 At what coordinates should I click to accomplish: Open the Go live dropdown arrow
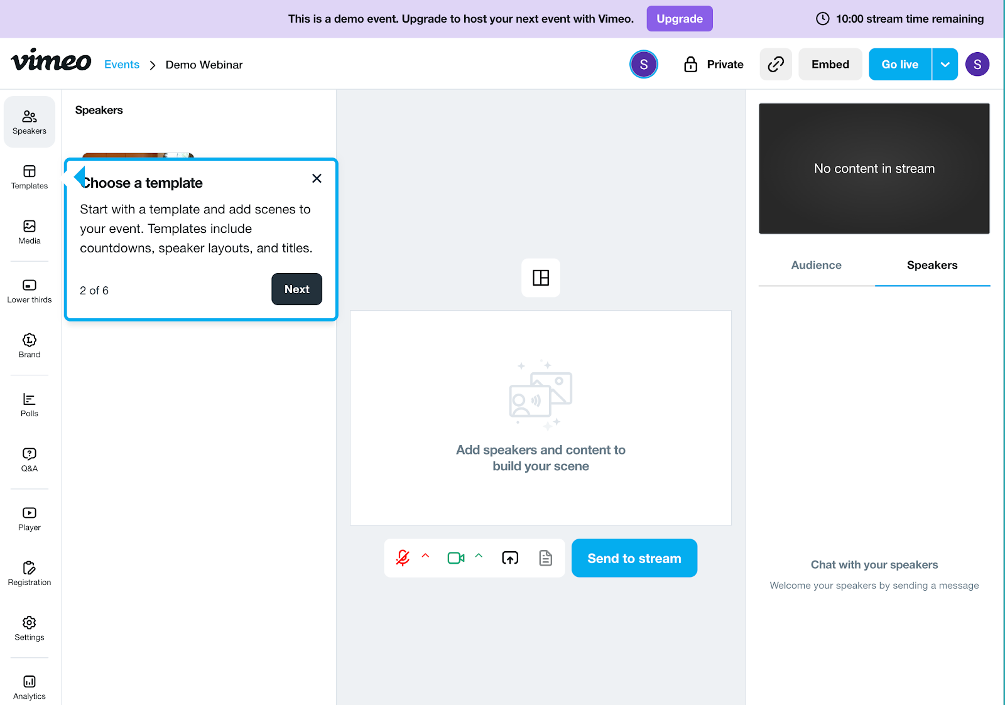pos(944,64)
